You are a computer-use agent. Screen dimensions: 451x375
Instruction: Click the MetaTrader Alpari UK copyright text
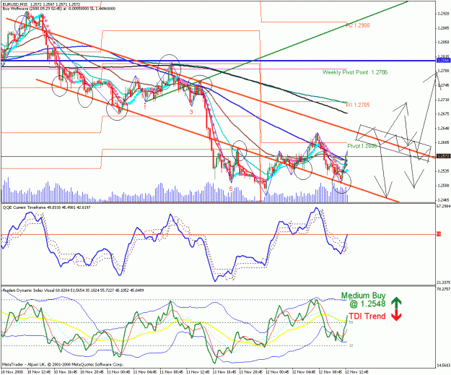point(63,364)
